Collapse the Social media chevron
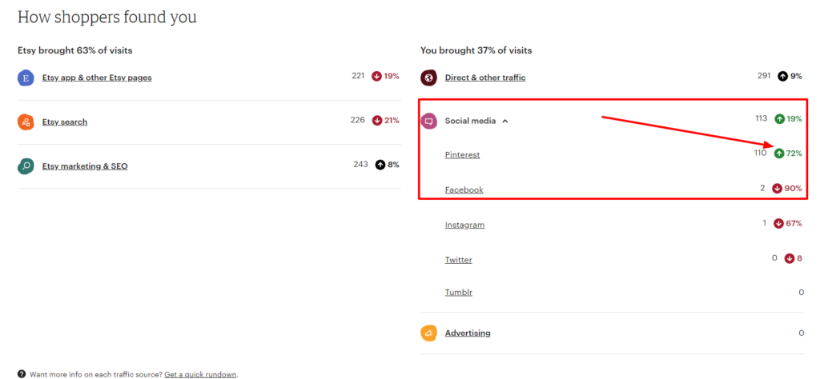The width and height of the screenshot is (820, 379). point(505,121)
